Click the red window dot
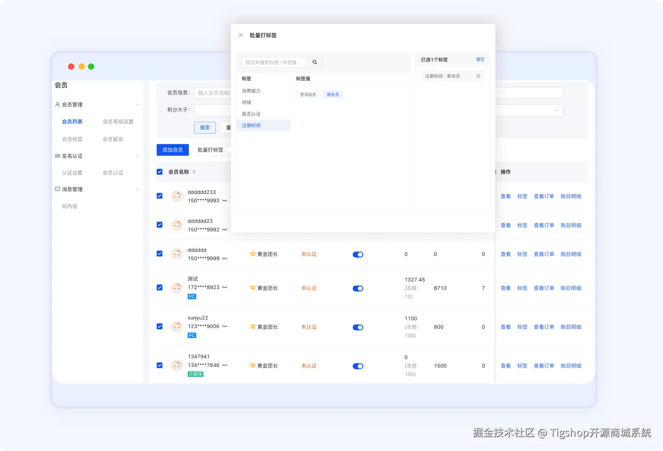The width and height of the screenshot is (663, 451). pos(71,67)
